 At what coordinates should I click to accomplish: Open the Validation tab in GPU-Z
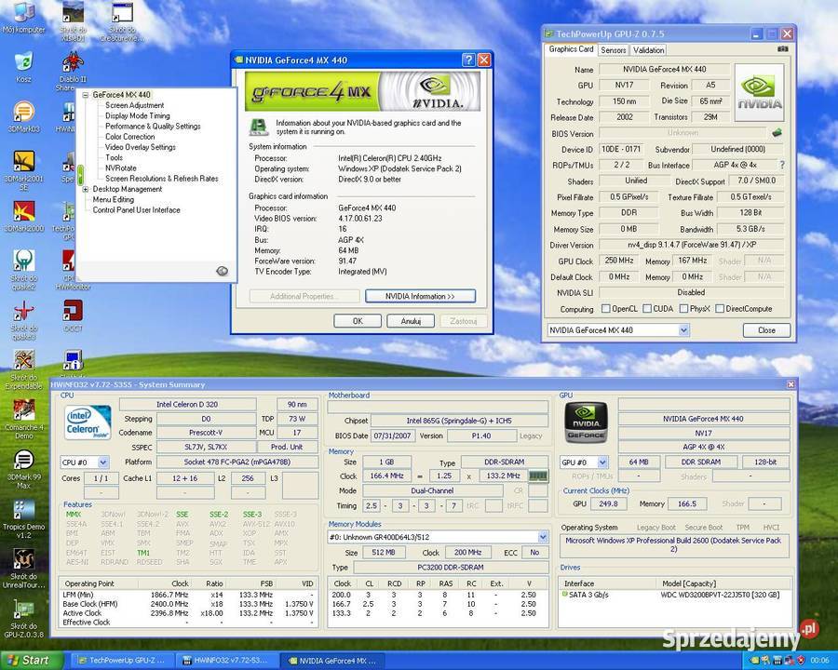click(x=651, y=50)
